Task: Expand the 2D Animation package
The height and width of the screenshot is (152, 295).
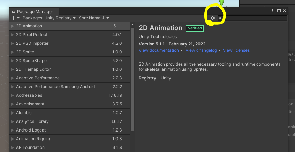Action: coord(13,26)
